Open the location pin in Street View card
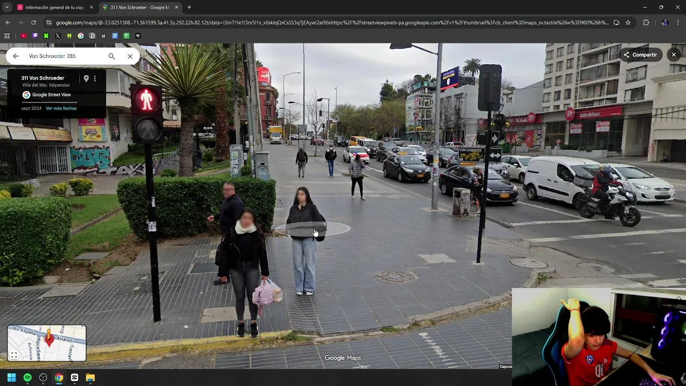 click(x=86, y=78)
